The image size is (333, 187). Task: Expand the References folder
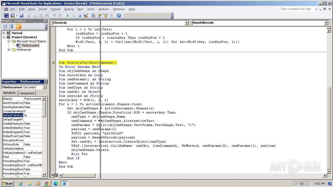click(9, 50)
